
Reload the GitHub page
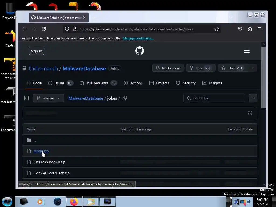(x=44, y=29)
